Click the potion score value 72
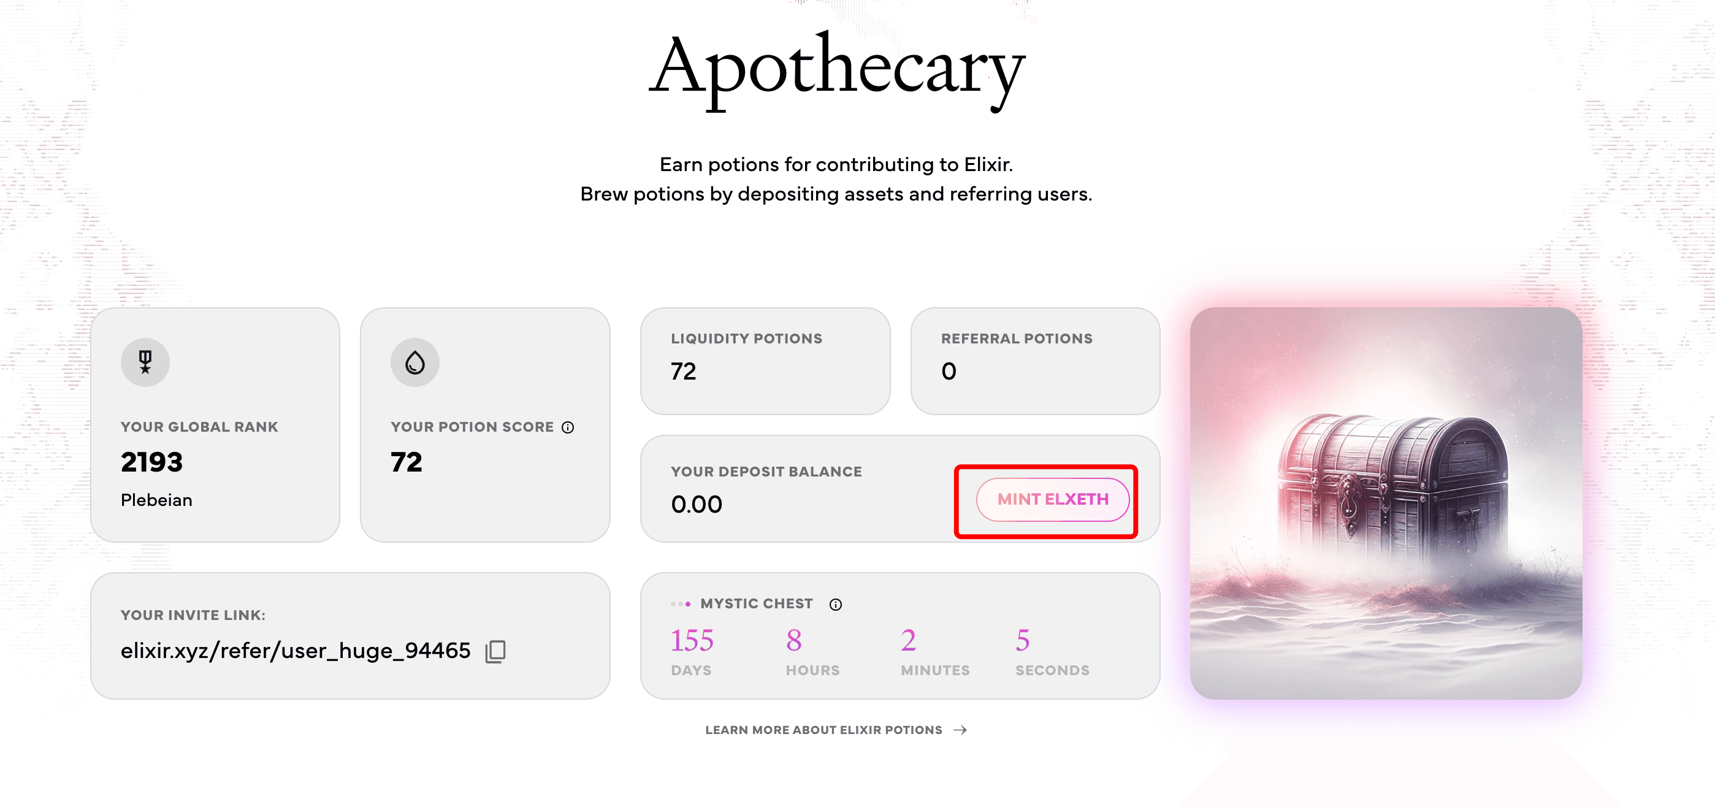1715x807 pixels. click(x=406, y=462)
